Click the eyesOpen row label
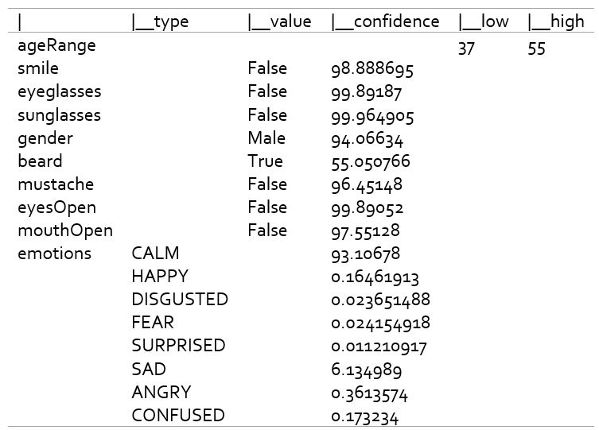Image resolution: width=599 pixels, height=430 pixels. [57, 208]
